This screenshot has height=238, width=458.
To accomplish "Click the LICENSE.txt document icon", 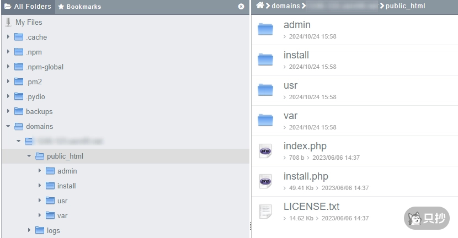I will [265, 212].
